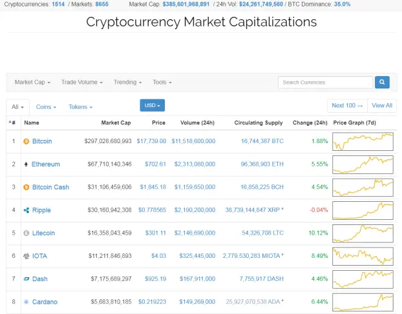The height and width of the screenshot is (314, 402).
Task: Go to Next 100 currencies
Action: [347, 106]
